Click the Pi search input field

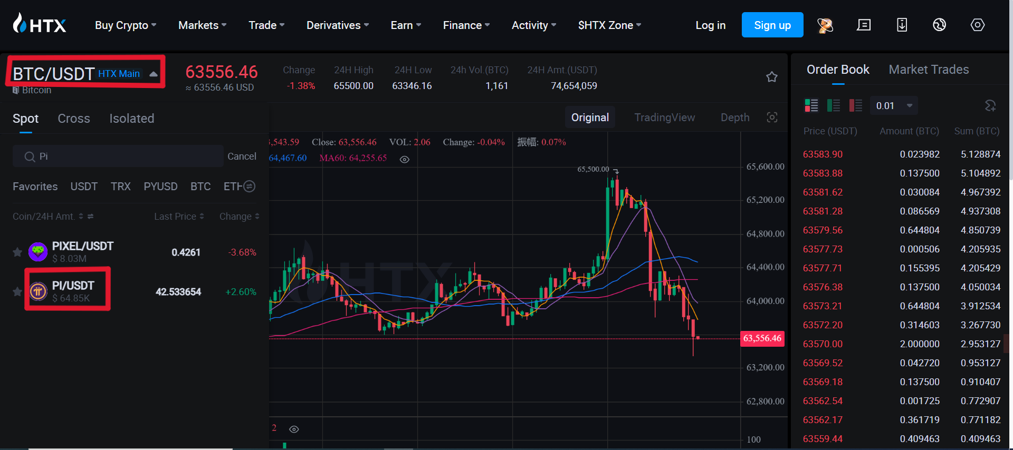pos(118,156)
